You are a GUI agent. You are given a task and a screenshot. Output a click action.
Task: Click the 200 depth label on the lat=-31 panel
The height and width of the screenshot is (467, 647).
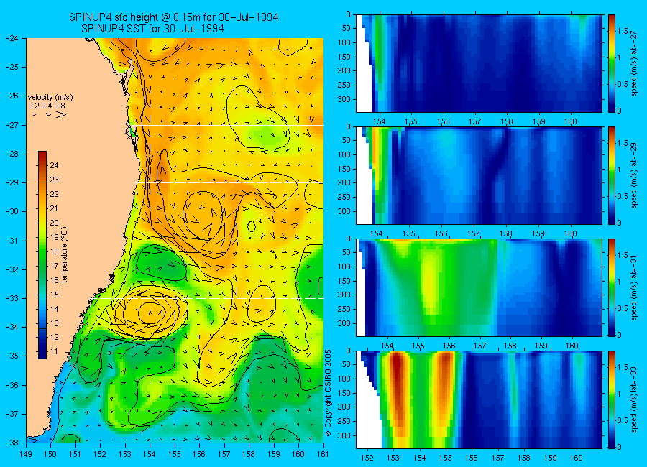coord(344,295)
